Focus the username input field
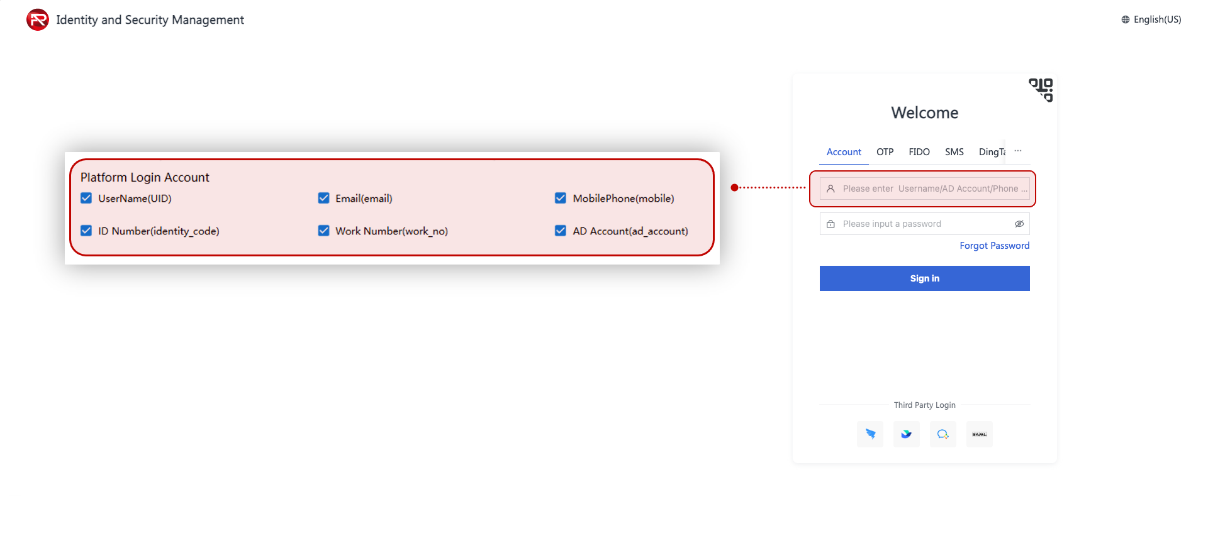Screen dimensions: 1208x536 pyautogui.click(x=931, y=189)
